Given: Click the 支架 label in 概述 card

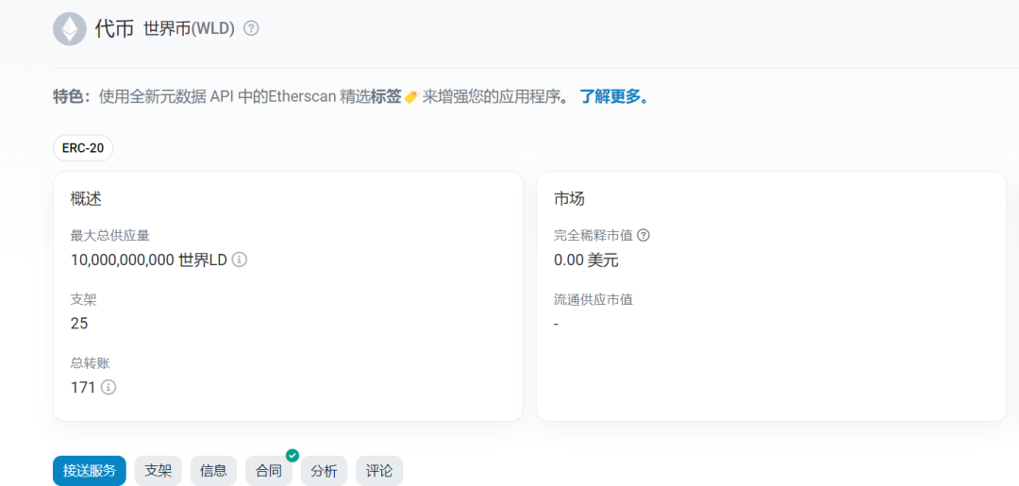Looking at the screenshot, I should (84, 299).
